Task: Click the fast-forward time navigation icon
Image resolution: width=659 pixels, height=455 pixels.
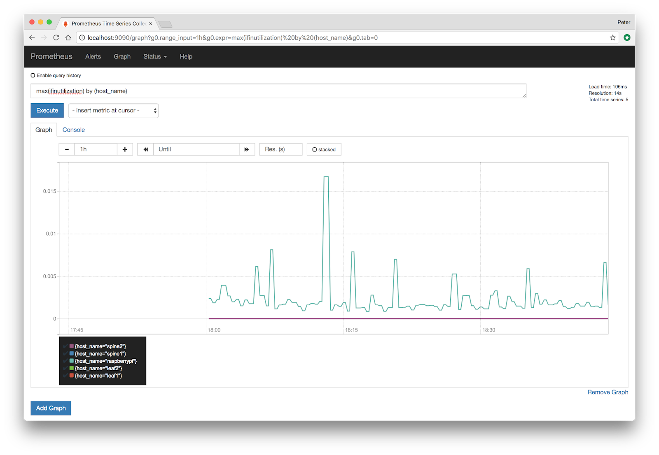Action: [247, 149]
